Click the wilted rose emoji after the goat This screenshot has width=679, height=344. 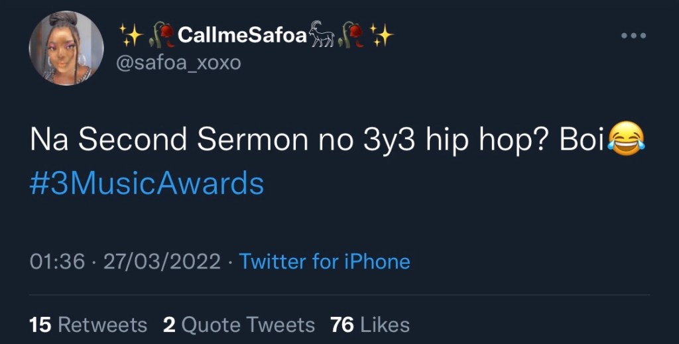pos(350,35)
